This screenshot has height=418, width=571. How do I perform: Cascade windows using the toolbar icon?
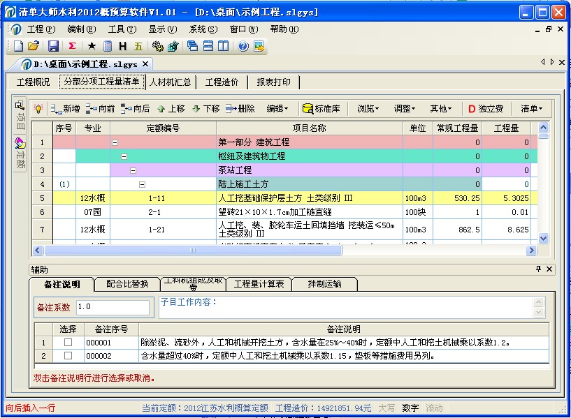(192, 46)
